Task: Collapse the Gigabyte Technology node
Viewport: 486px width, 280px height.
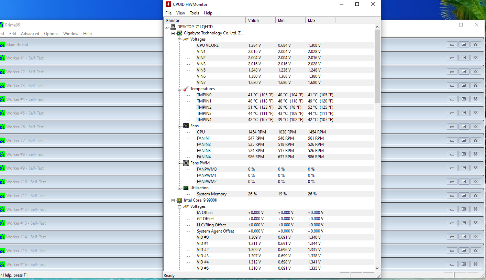Action: pyautogui.click(x=173, y=33)
